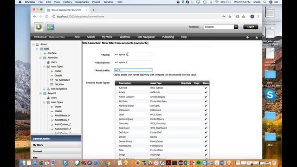Click Disable under Avaya20 Asset Types
This screenshot has height=167, width=297.
coord(58,111)
